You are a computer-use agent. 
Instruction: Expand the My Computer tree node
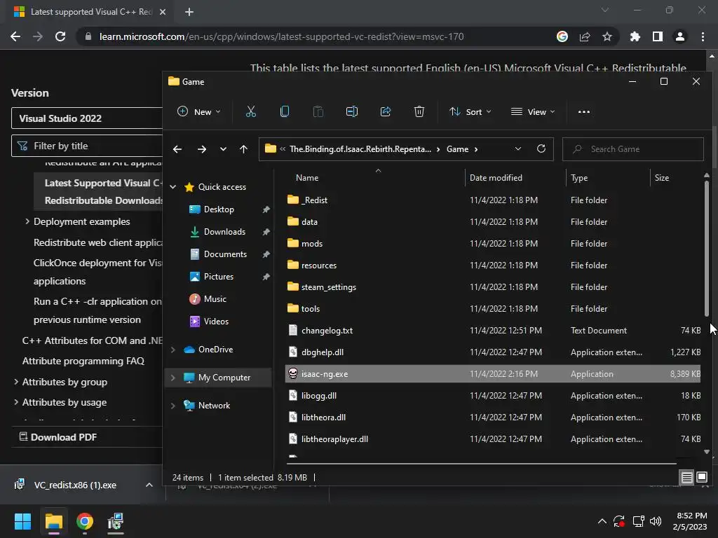pyautogui.click(x=173, y=378)
